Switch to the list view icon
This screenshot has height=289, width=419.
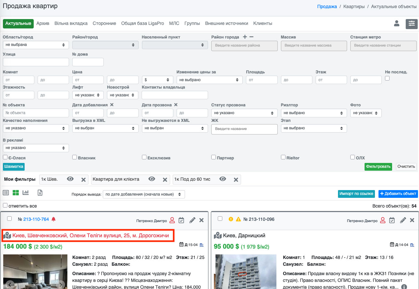6,193
